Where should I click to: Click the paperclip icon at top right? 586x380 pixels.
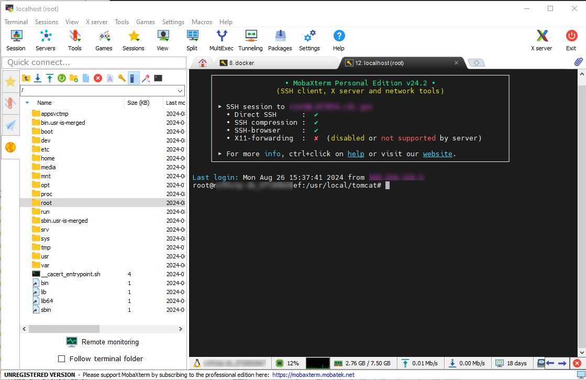578,62
